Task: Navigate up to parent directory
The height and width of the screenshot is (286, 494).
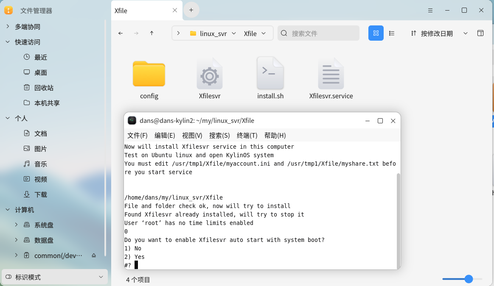Action: click(152, 33)
